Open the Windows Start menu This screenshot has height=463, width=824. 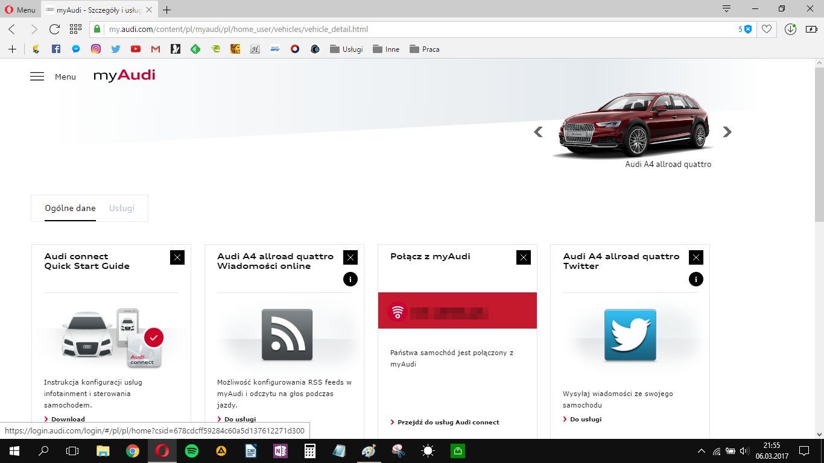click(x=14, y=451)
